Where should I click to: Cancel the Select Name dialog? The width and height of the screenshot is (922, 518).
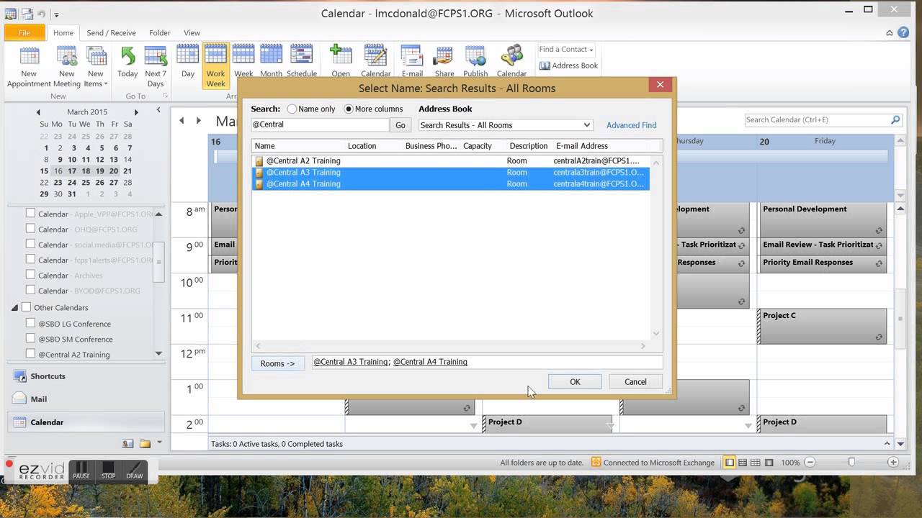point(635,382)
